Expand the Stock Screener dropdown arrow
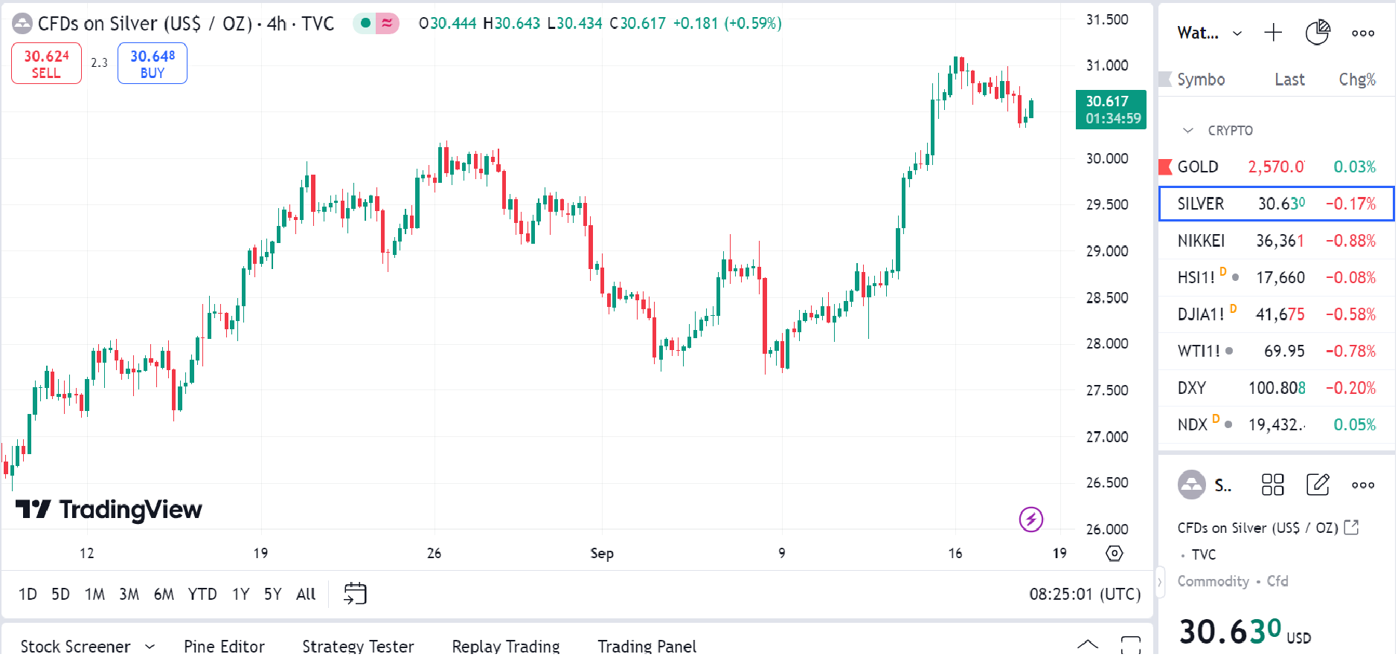 (x=150, y=646)
